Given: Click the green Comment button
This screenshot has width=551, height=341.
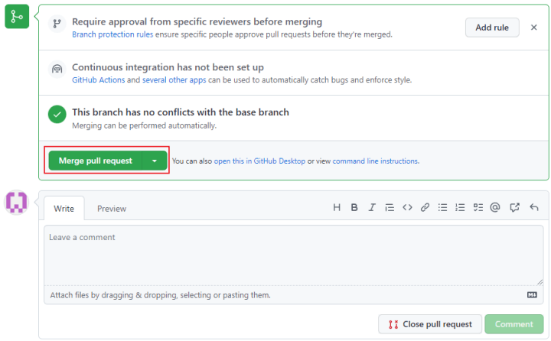Looking at the screenshot, I should [514, 324].
